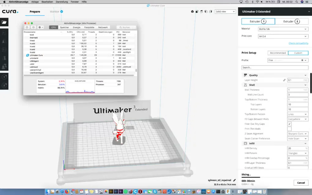This screenshot has width=312, height=195.
Task: Click the link icon beside Layer Height
Action: pyautogui.click(x=284, y=80)
